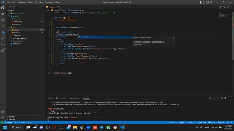Open Explorer panel More Actions ellipsis
The height and width of the screenshot is (131, 234).
(42, 7)
